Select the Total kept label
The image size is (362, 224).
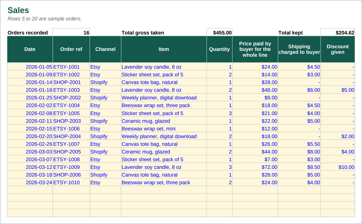tap(291, 33)
